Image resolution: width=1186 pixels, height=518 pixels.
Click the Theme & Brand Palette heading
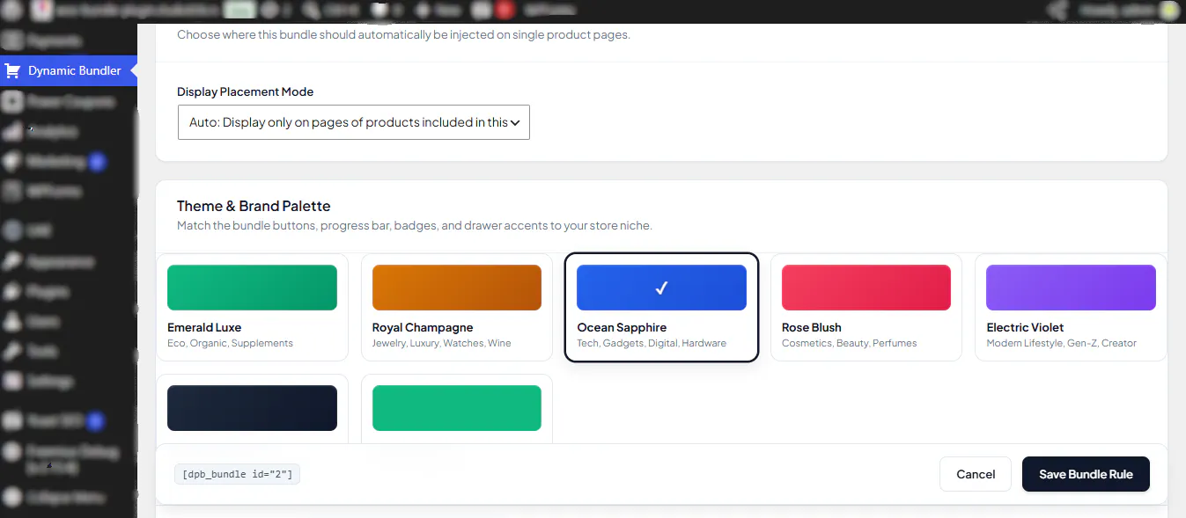click(x=254, y=206)
